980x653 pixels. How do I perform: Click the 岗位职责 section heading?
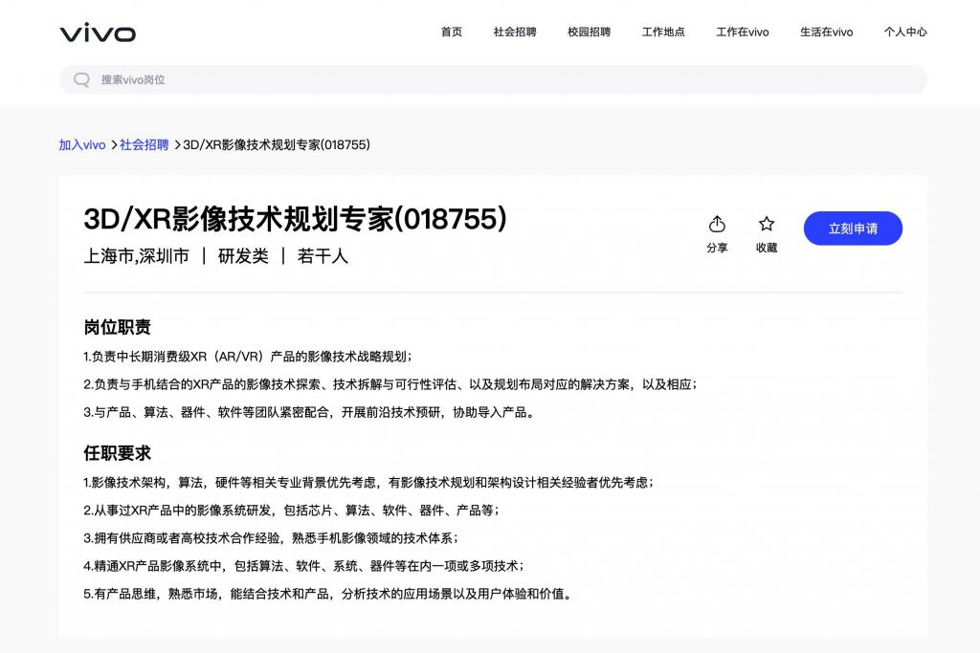[118, 327]
